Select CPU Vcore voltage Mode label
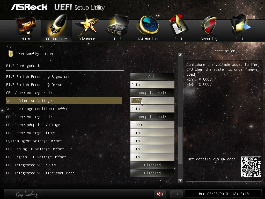Viewport: 265px width, 199px height. (x=29, y=93)
